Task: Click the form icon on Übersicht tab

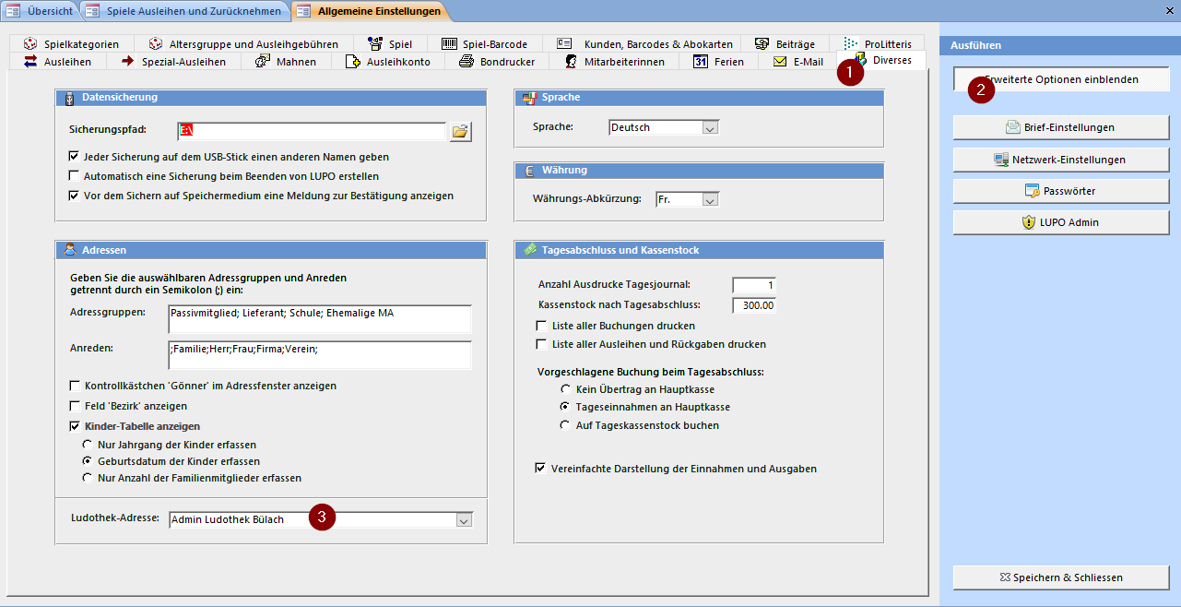Action: tap(14, 10)
